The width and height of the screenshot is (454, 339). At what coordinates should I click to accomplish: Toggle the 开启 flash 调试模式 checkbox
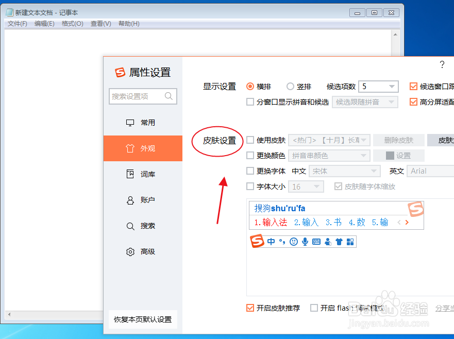tap(314, 308)
